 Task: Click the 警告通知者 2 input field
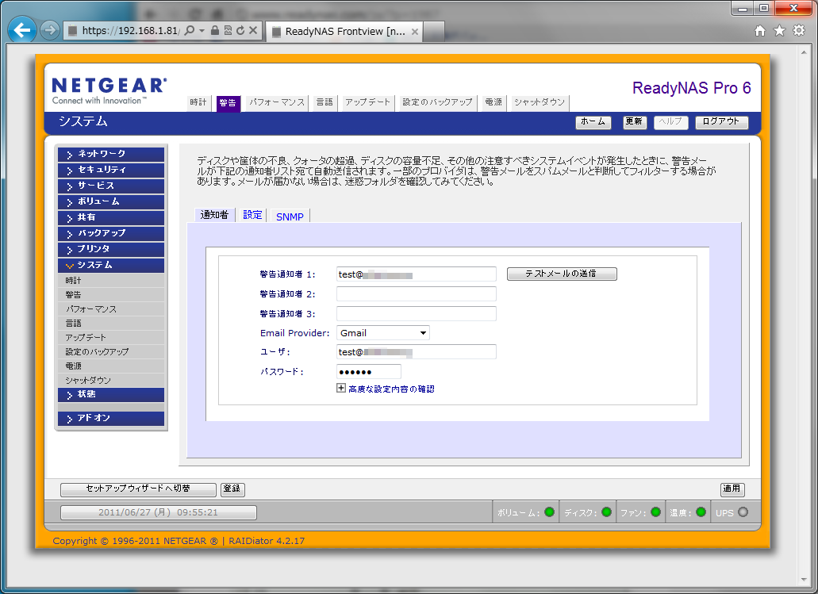[416, 294]
